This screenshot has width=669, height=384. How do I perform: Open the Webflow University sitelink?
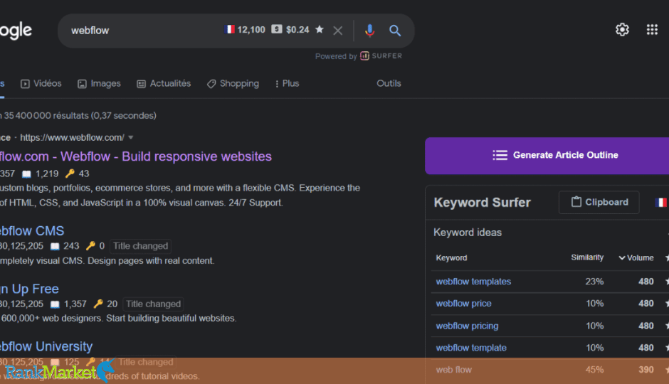(x=46, y=346)
